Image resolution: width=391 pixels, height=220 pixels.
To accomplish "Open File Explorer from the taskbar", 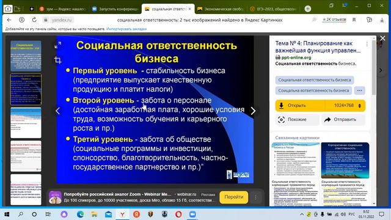I will 94,215.
